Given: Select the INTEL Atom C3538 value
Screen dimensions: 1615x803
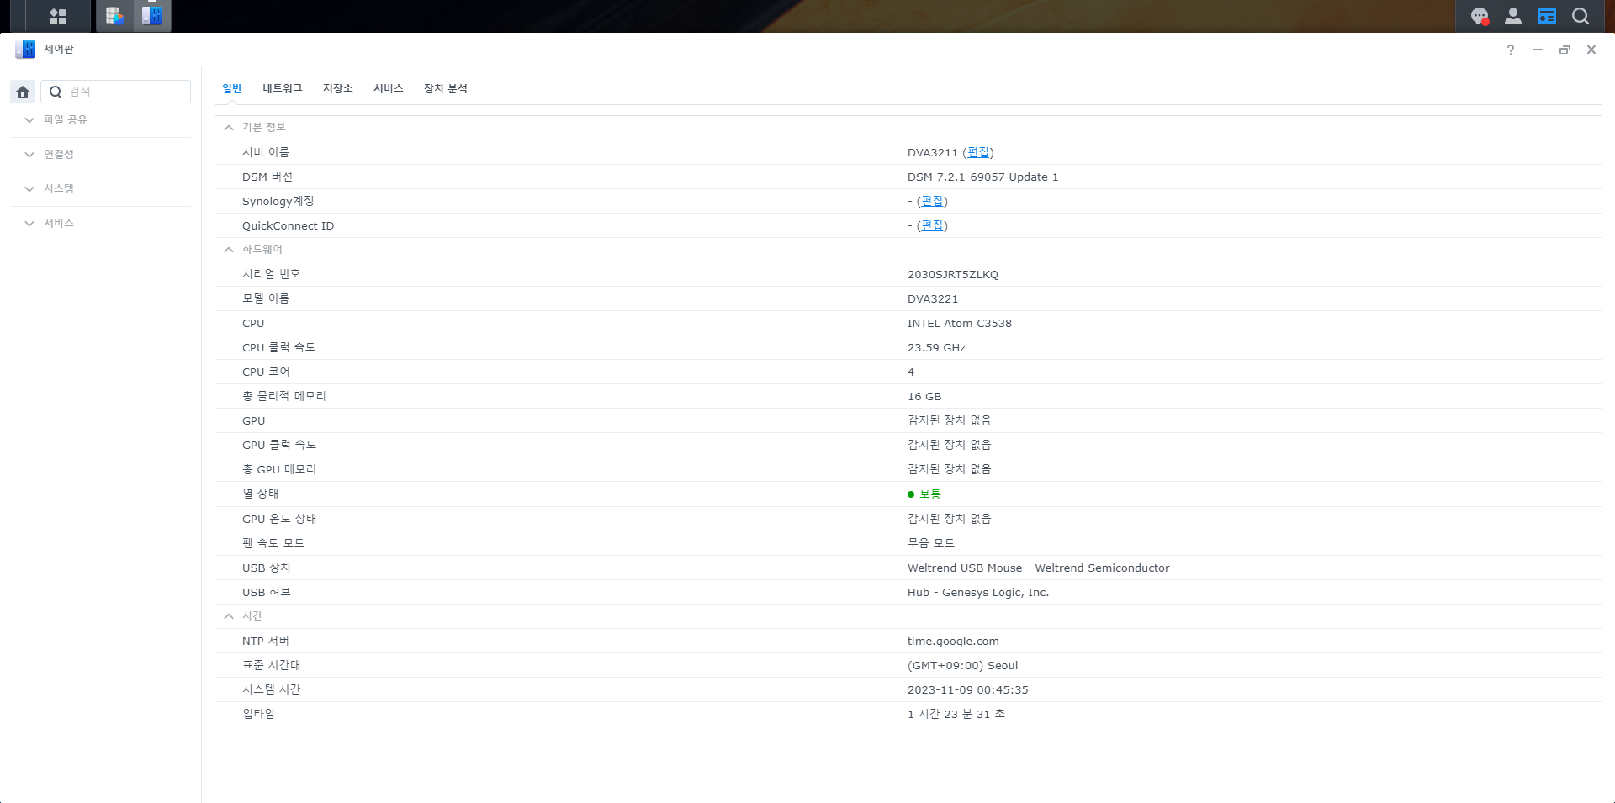Looking at the screenshot, I should (x=960, y=323).
